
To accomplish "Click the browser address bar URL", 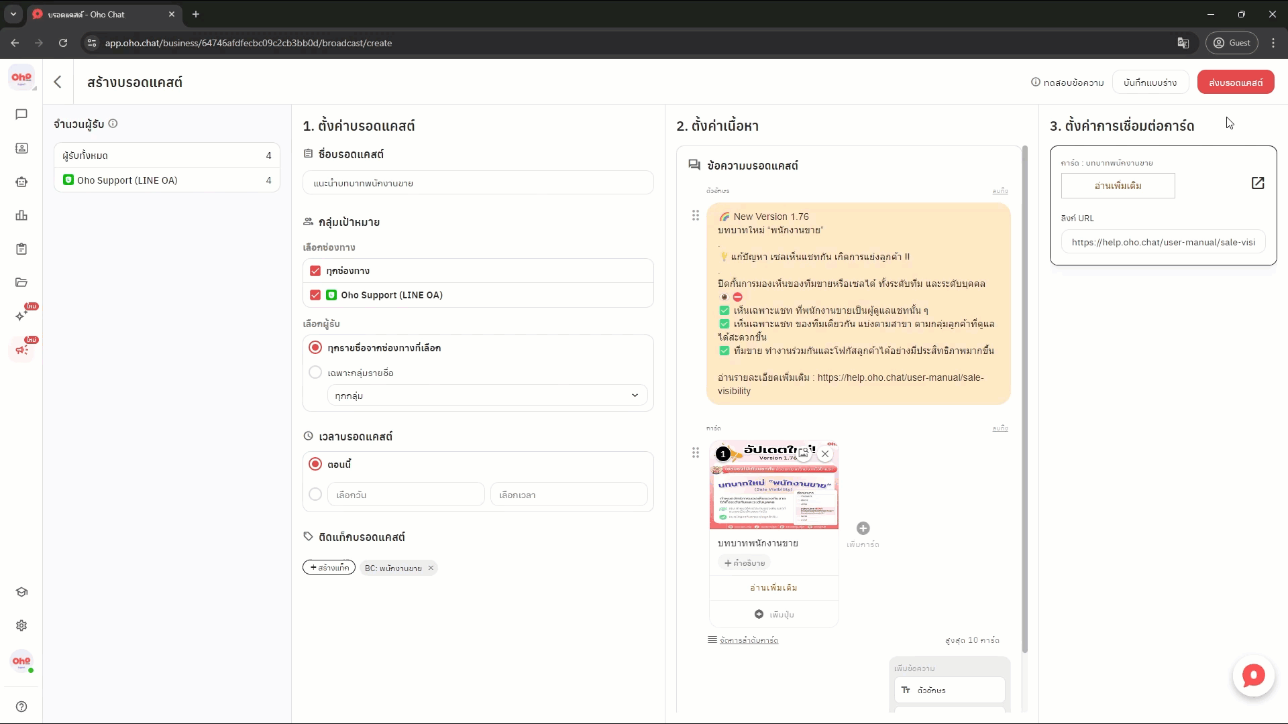I will (x=248, y=43).
